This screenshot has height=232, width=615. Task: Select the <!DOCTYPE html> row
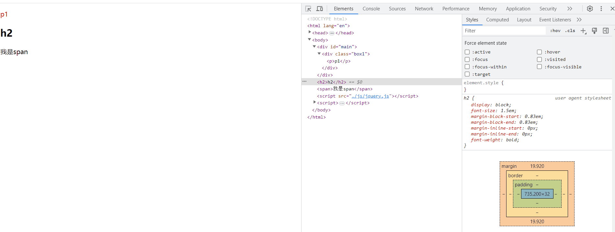click(327, 19)
